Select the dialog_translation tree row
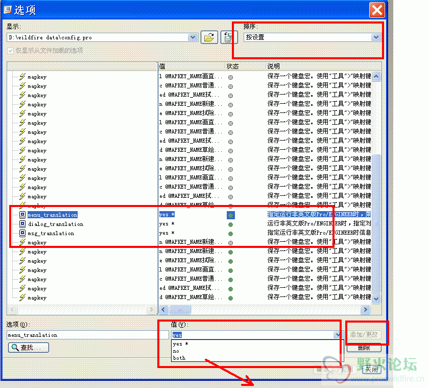This screenshot has width=429, height=388. point(56,224)
